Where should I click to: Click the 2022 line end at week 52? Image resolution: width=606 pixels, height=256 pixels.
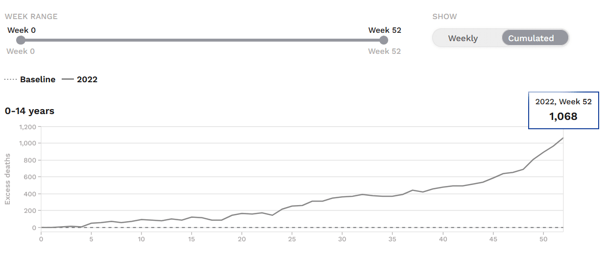563,138
